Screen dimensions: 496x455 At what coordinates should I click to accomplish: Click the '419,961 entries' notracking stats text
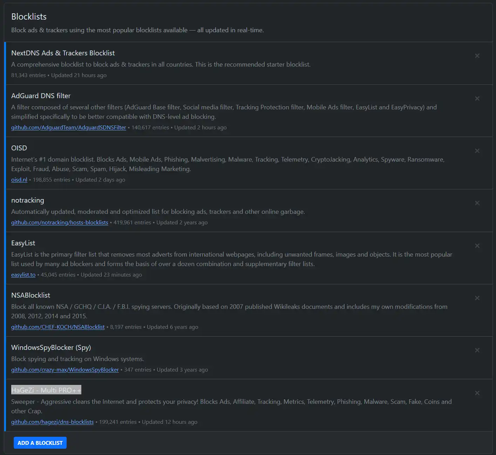coord(133,223)
